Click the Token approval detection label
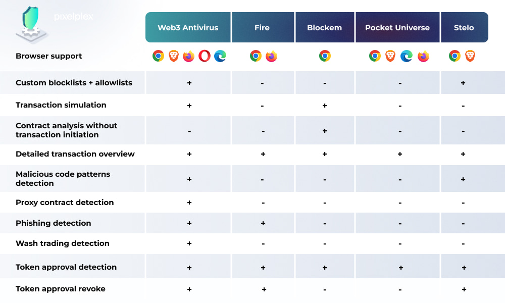Screen dimensions: 505x303 pyautogui.click(x=66, y=267)
